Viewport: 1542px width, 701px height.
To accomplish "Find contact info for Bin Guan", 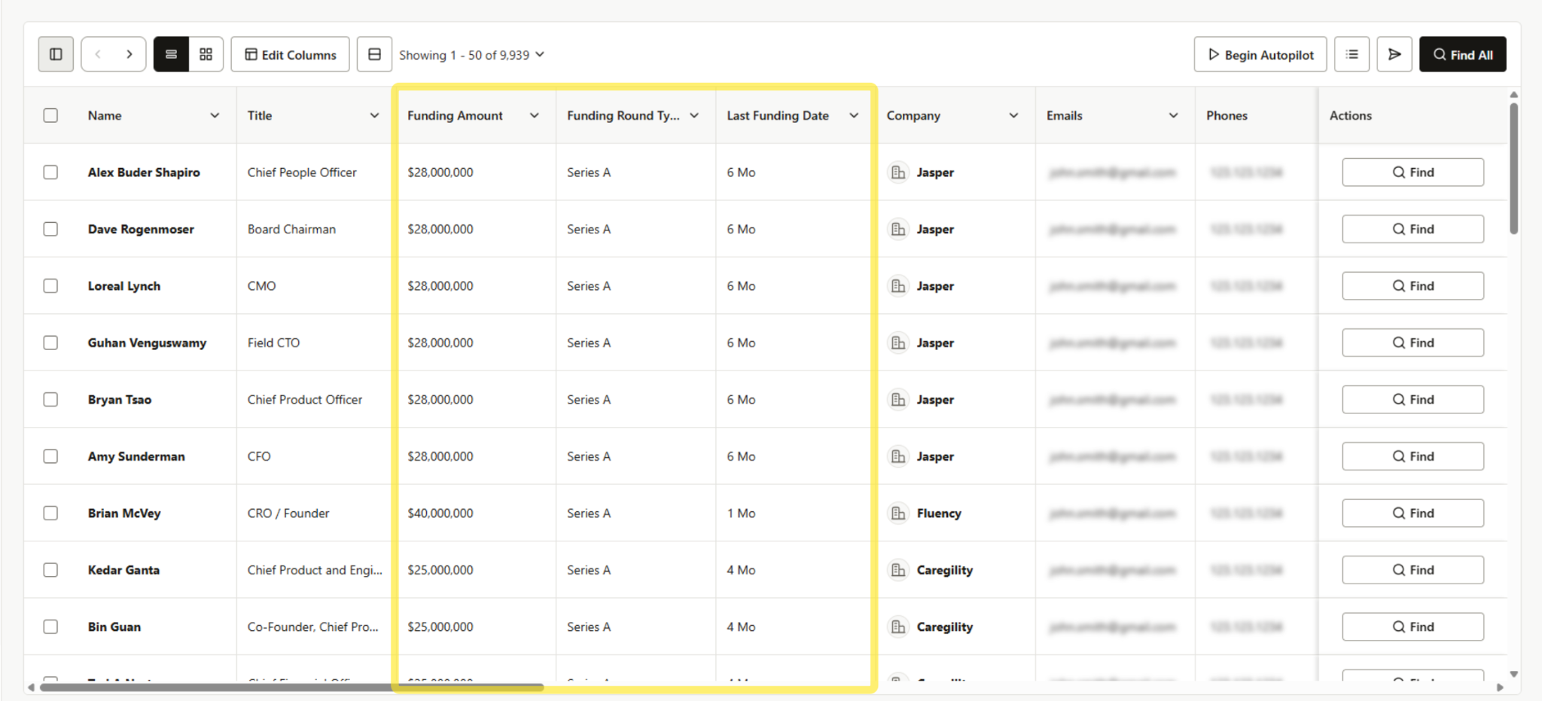I will [x=1412, y=627].
